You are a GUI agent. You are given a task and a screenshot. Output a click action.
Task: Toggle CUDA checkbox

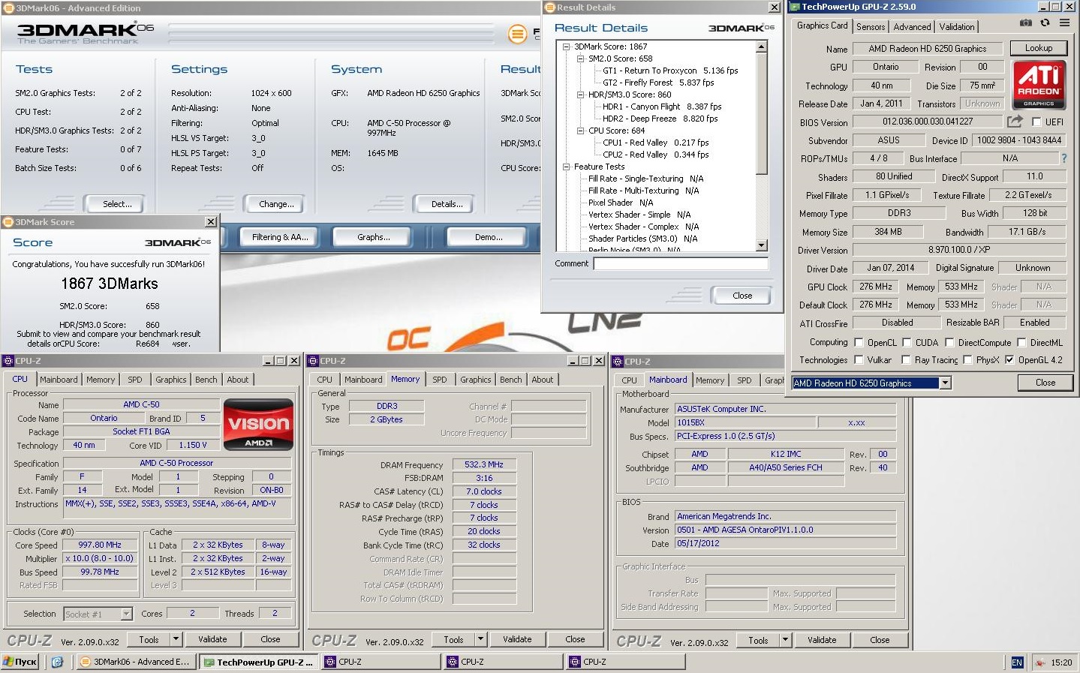coord(907,343)
